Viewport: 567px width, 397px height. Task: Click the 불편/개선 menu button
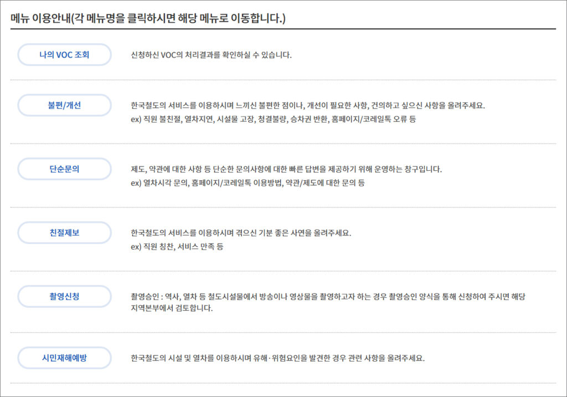pos(64,105)
